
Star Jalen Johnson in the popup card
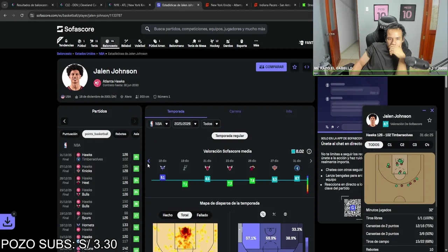click(429, 120)
